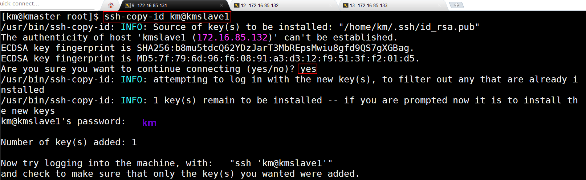This screenshot has width=586, height=180.
Task: Switch to the 12. 172.16.85.132 tab
Action: pyautogui.click(x=283, y=5)
